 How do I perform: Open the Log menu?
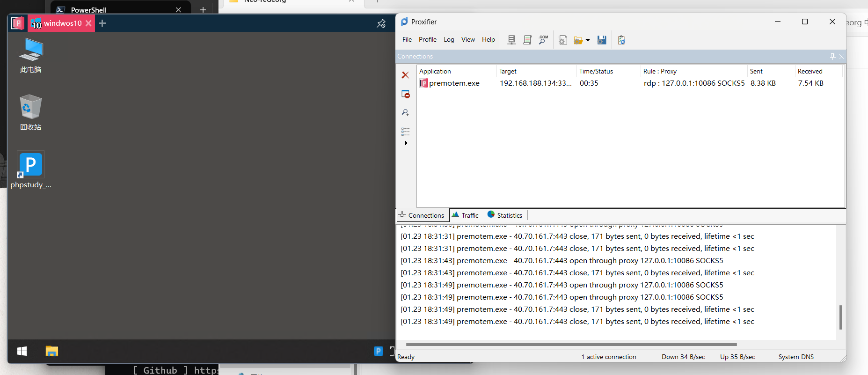[x=449, y=40]
